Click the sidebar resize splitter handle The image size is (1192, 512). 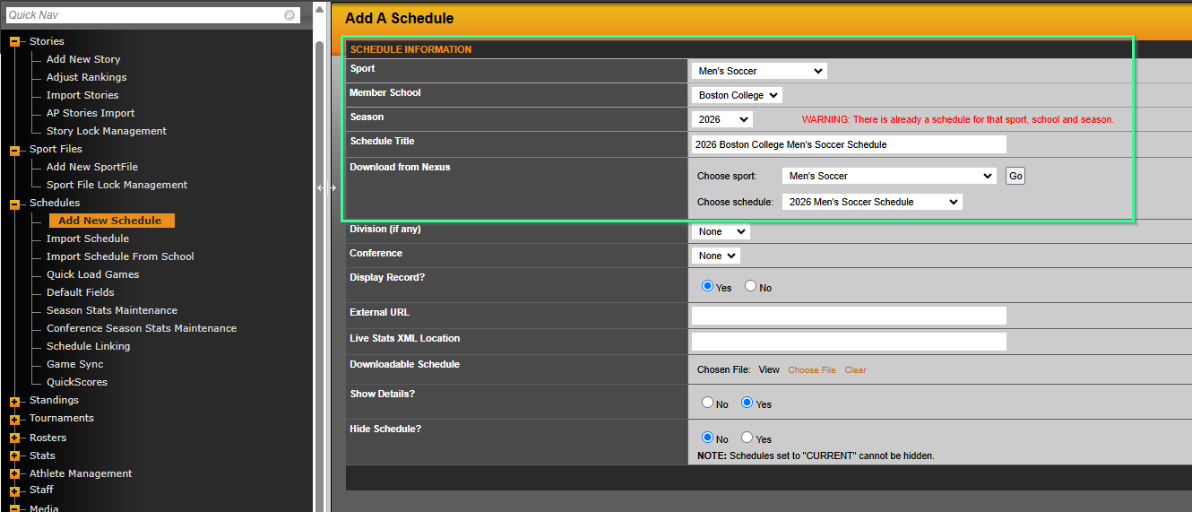point(327,187)
